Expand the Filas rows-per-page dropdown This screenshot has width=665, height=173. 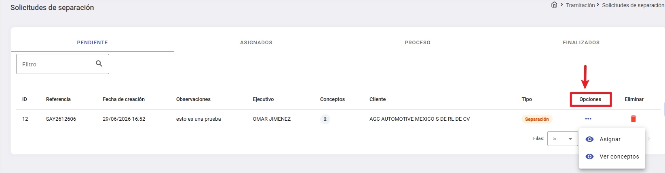click(x=562, y=138)
